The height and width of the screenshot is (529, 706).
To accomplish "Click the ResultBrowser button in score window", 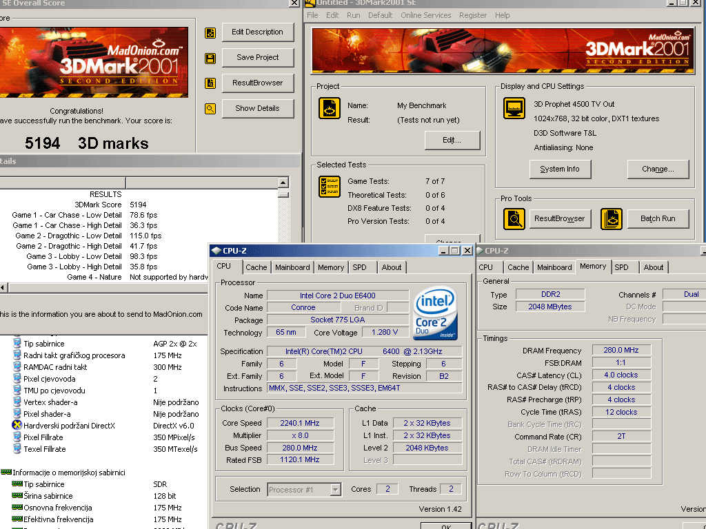I will pyautogui.click(x=258, y=83).
